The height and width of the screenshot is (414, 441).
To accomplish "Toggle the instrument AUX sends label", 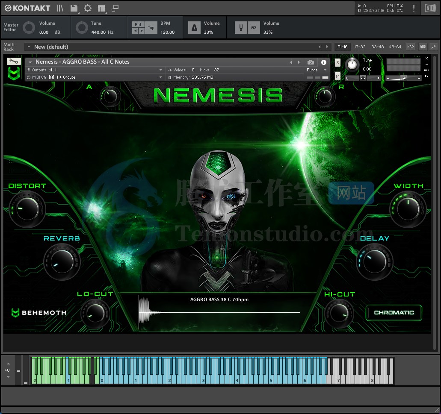I will [426, 70].
